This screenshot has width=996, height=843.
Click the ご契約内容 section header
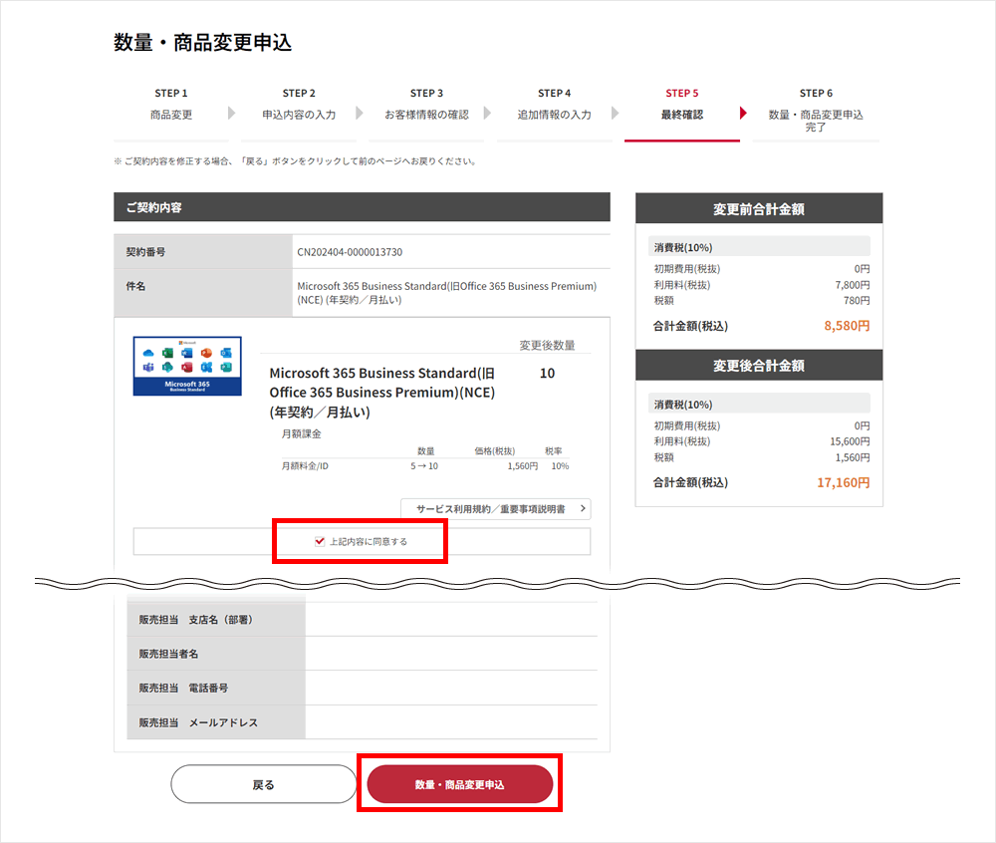(x=363, y=207)
